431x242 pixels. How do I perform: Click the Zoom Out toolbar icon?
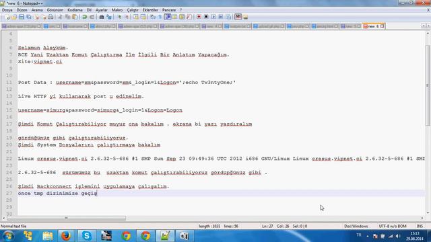127,17
